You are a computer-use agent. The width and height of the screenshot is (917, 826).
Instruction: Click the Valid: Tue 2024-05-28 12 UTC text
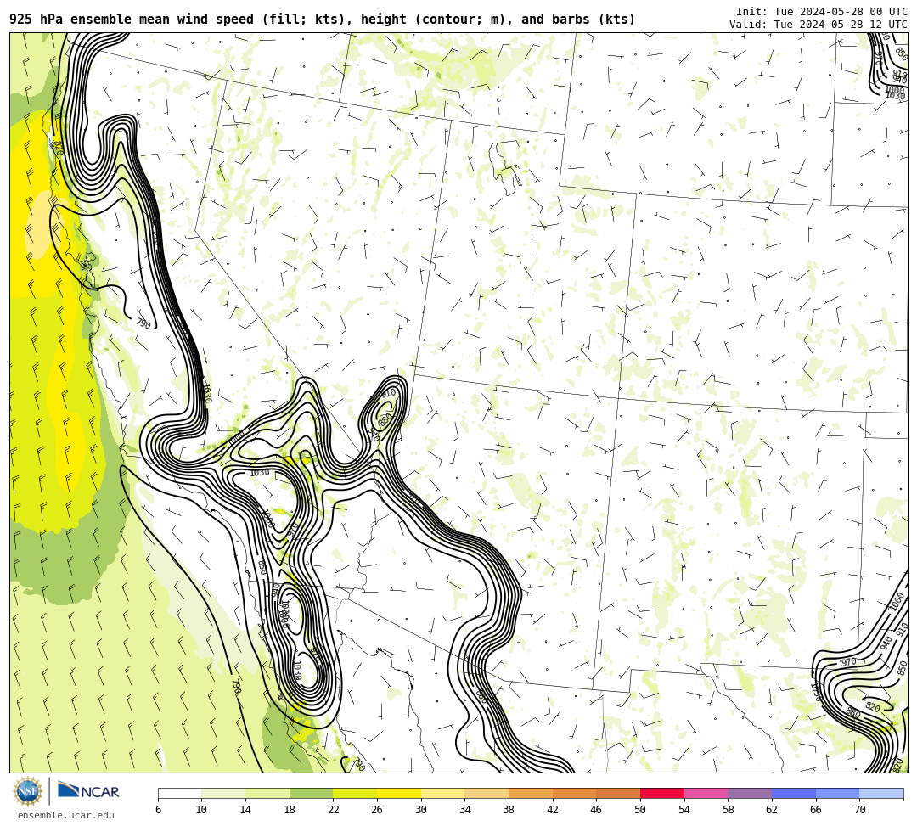pyautogui.click(x=819, y=24)
